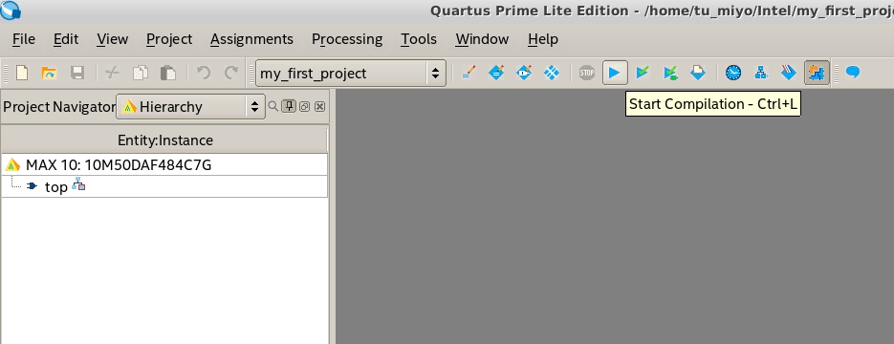Click the New file icon
Screen dimensions: 894x344
pyautogui.click(x=22, y=73)
